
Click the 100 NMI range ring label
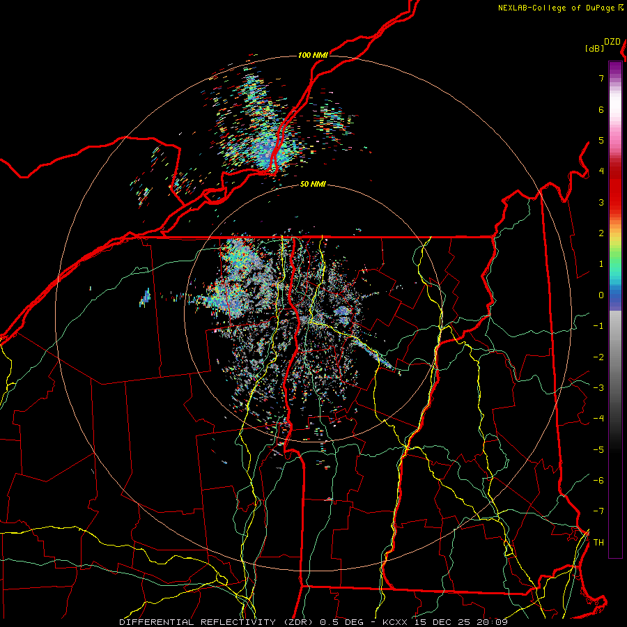tap(313, 55)
